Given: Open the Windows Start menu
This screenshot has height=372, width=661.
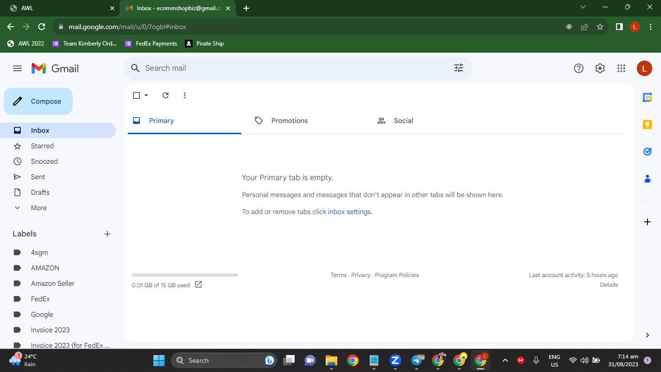Looking at the screenshot, I should tap(159, 360).
